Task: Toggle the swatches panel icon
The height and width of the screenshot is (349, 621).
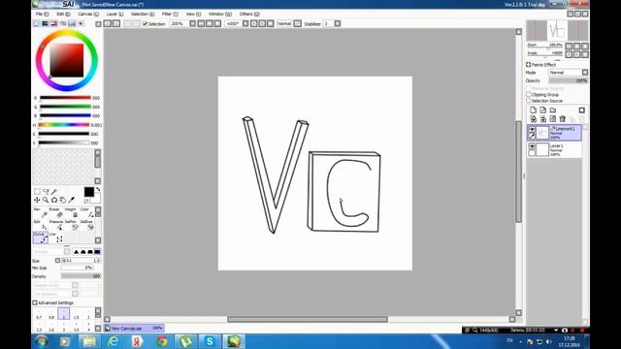Action: pyautogui.click(x=72, y=23)
